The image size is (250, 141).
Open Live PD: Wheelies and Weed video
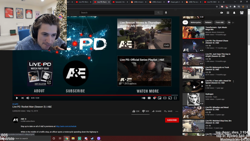coord(193,113)
